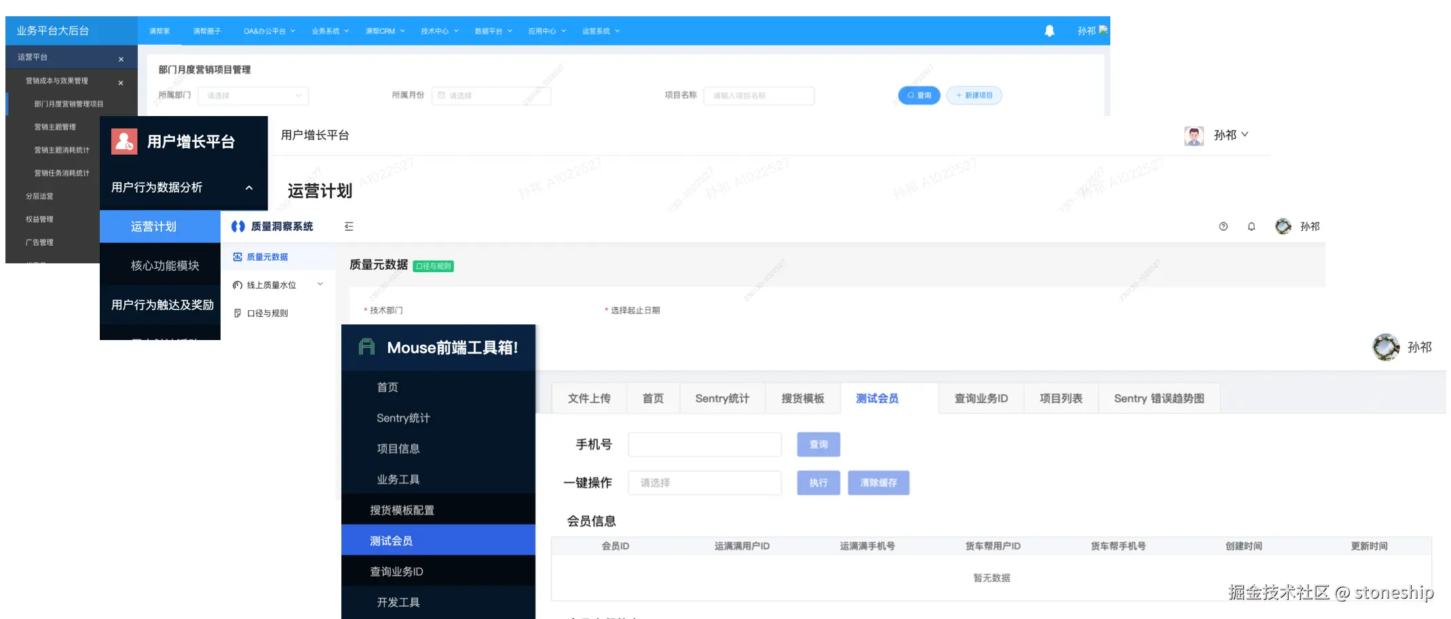Open 营销任务消耗统计 in left sidebar
The width and height of the screenshot is (1451, 619).
point(62,173)
